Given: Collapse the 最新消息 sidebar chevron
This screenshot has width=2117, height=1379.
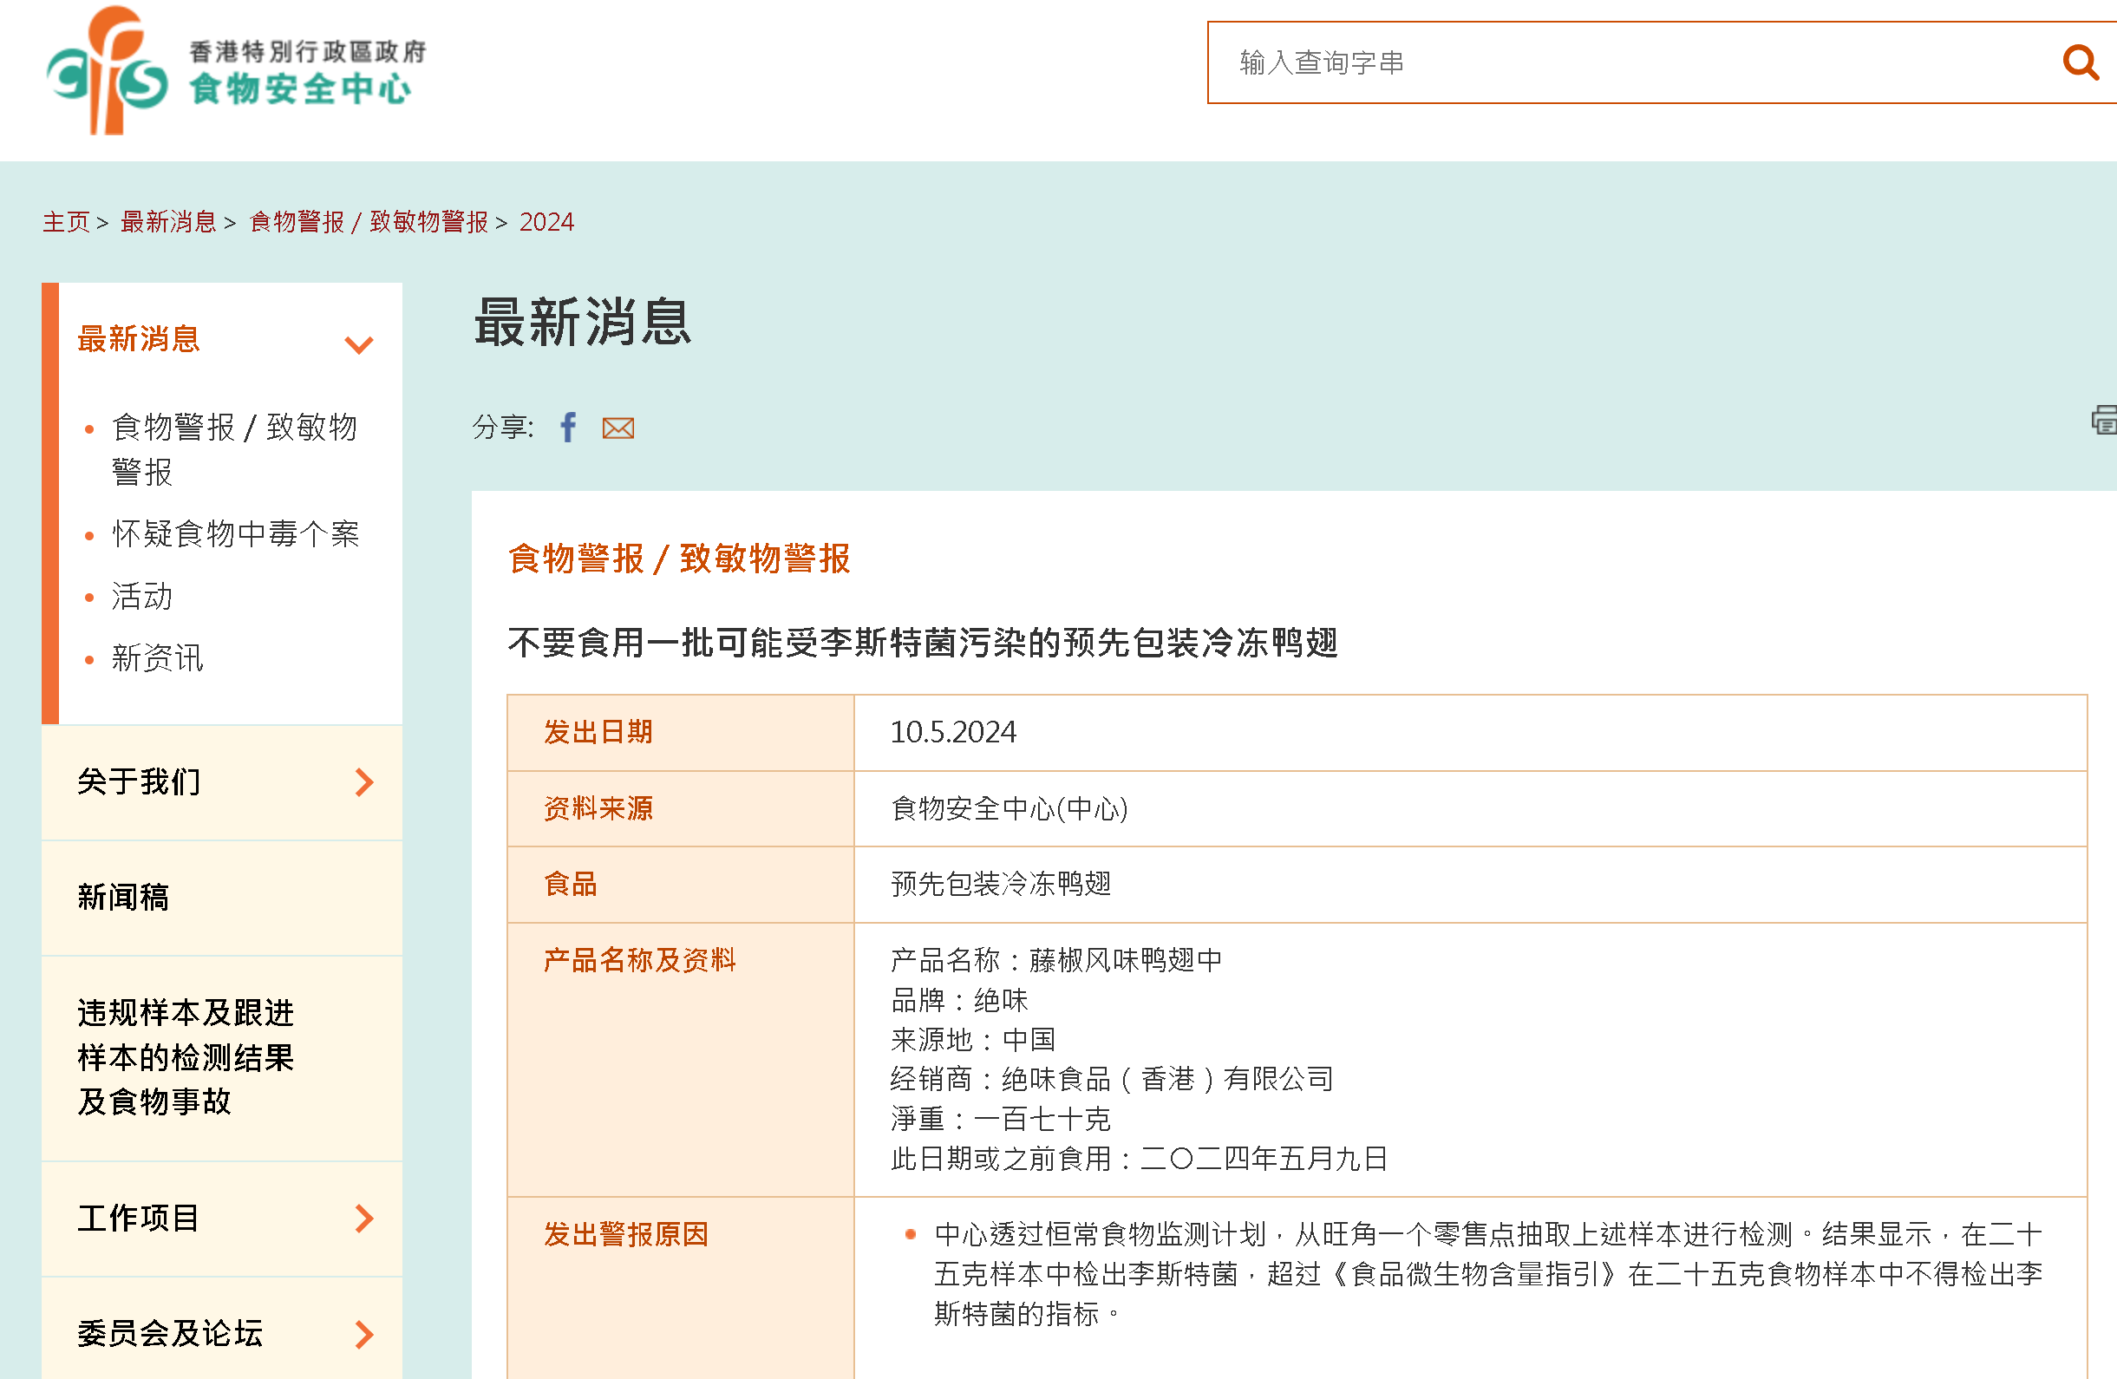Looking at the screenshot, I should (358, 344).
